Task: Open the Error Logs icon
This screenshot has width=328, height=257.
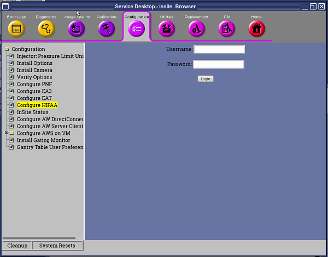Action: coord(16,29)
